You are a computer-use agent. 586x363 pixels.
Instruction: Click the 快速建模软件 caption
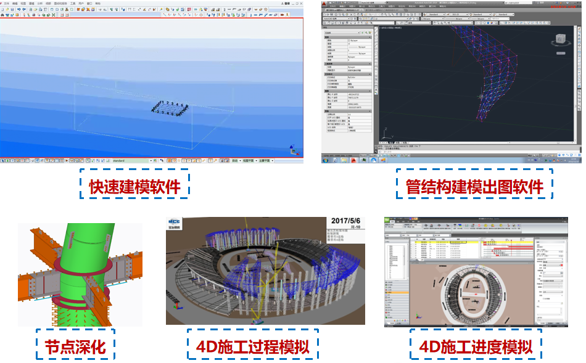tap(134, 187)
